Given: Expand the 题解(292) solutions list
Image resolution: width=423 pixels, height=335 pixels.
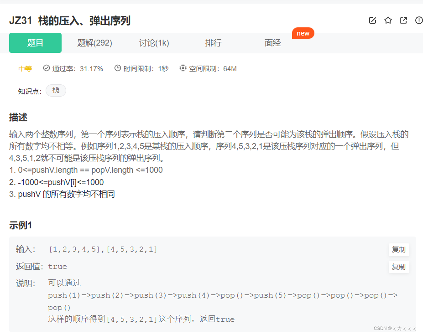Looking at the screenshot, I should pos(94,42).
